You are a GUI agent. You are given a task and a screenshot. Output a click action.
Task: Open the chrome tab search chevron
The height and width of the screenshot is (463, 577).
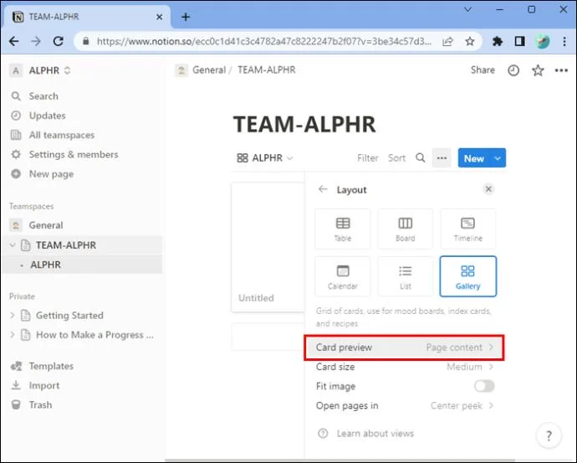click(467, 10)
